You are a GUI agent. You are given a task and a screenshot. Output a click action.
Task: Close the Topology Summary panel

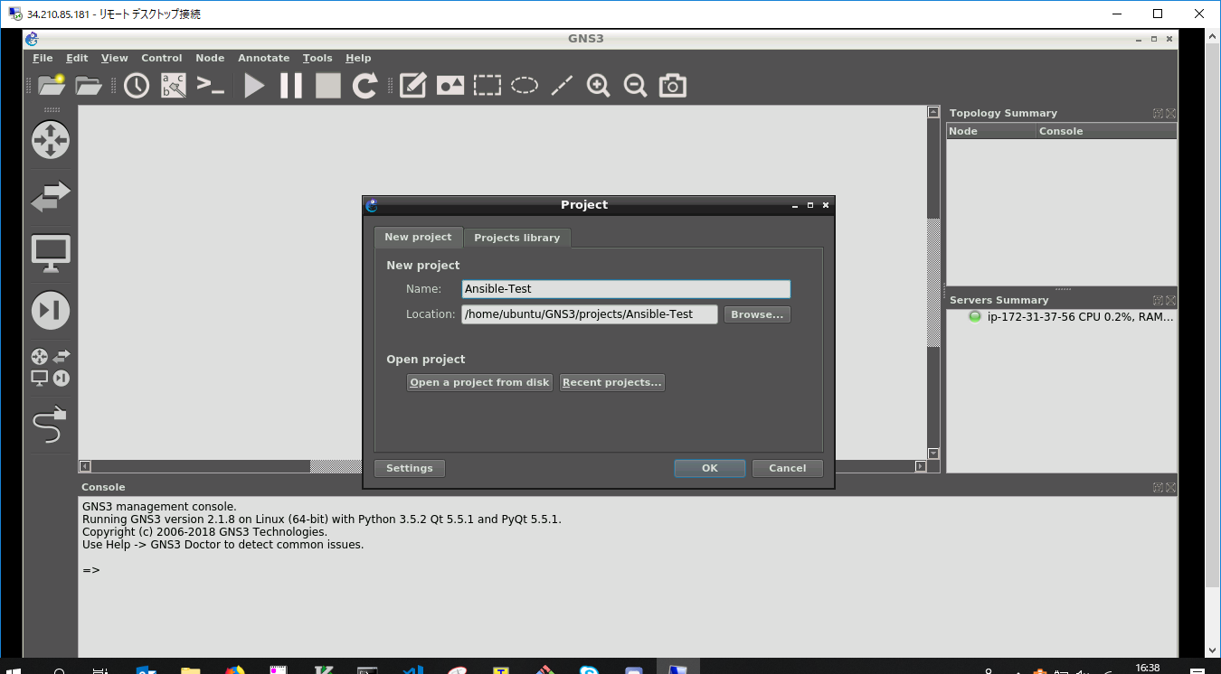(1171, 114)
